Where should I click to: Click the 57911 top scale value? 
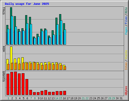[4, 11]
